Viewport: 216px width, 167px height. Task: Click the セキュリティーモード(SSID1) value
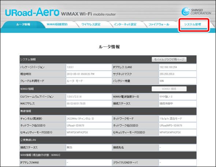tap(77, 133)
